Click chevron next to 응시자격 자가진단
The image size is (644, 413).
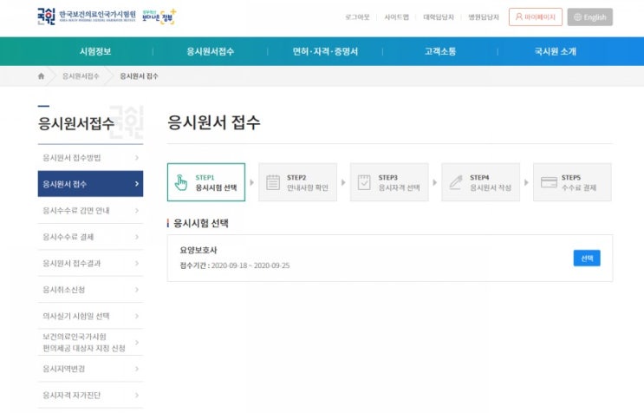point(137,395)
